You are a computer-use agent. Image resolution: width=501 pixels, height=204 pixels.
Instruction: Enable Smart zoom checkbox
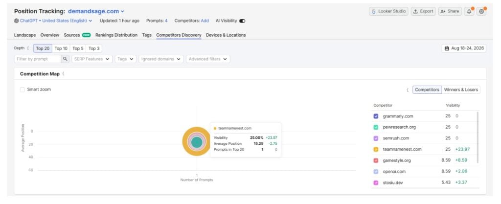(23, 90)
